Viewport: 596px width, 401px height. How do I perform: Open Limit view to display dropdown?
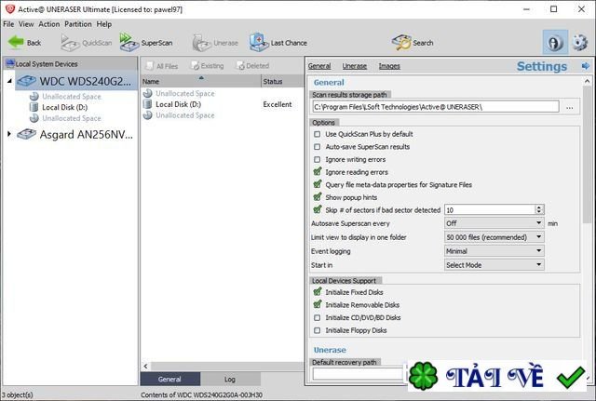(x=494, y=237)
